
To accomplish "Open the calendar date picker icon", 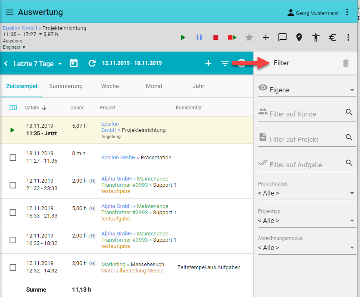I will click(x=74, y=63).
